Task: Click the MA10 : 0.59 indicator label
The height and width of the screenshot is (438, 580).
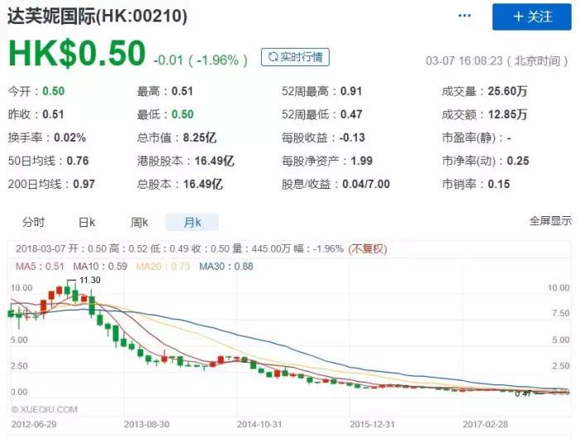Action: click(100, 267)
